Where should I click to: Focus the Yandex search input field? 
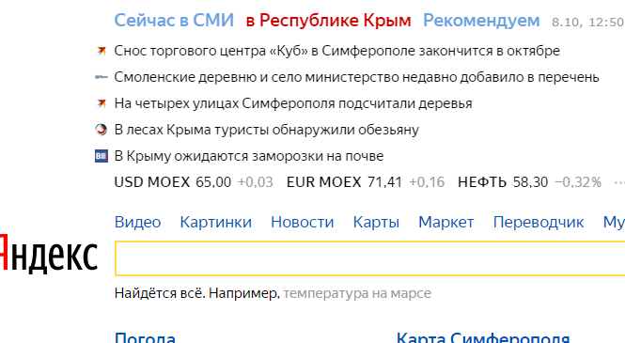point(369,258)
